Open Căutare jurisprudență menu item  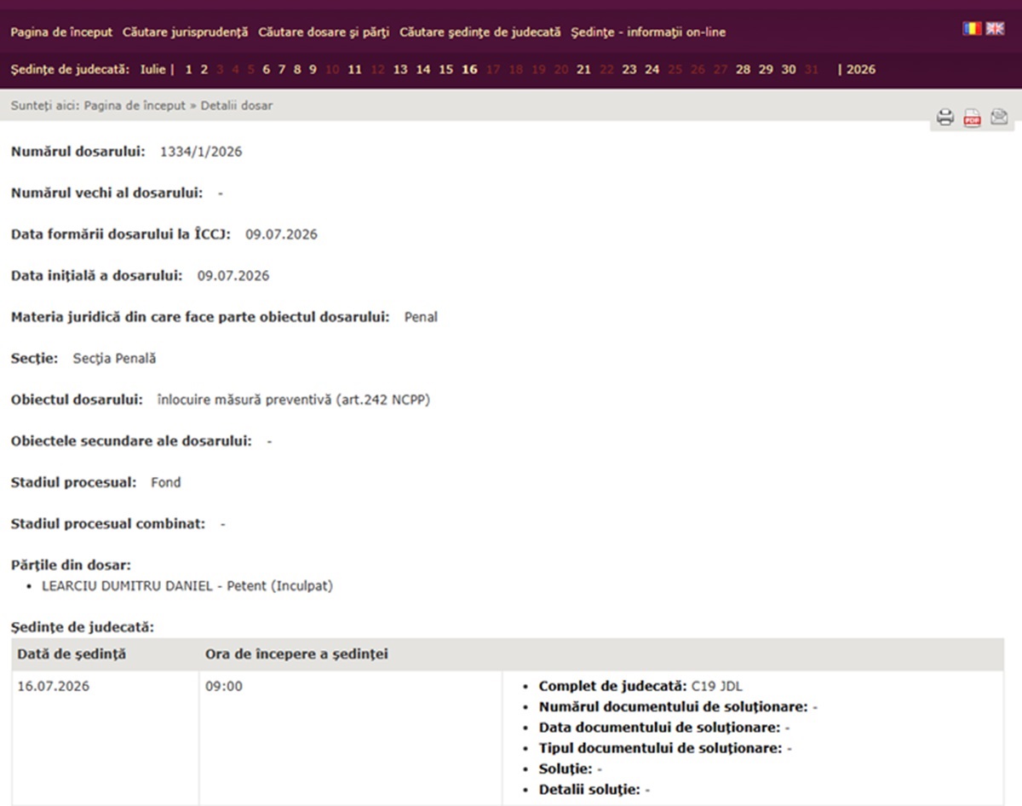pyautogui.click(x=186, y=32)
